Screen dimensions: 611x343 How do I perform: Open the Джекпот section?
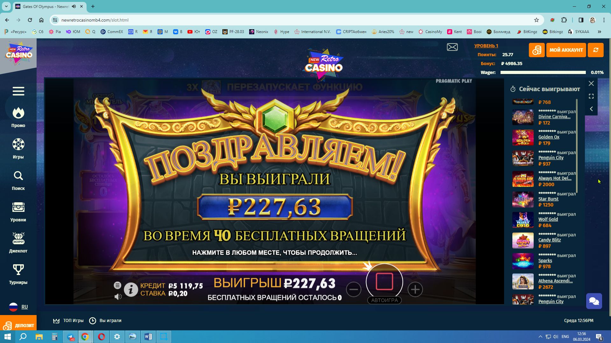click(18, 243)
